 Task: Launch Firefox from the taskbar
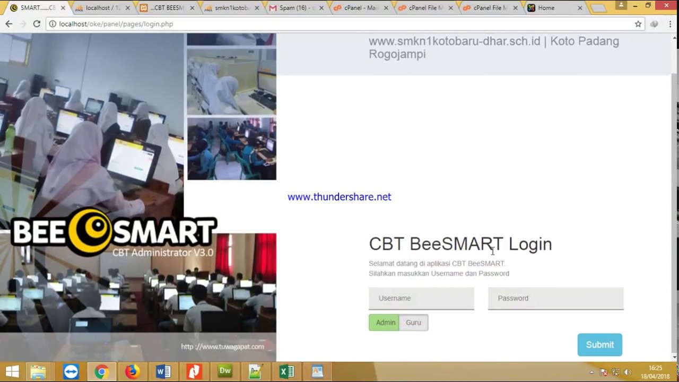132,371
